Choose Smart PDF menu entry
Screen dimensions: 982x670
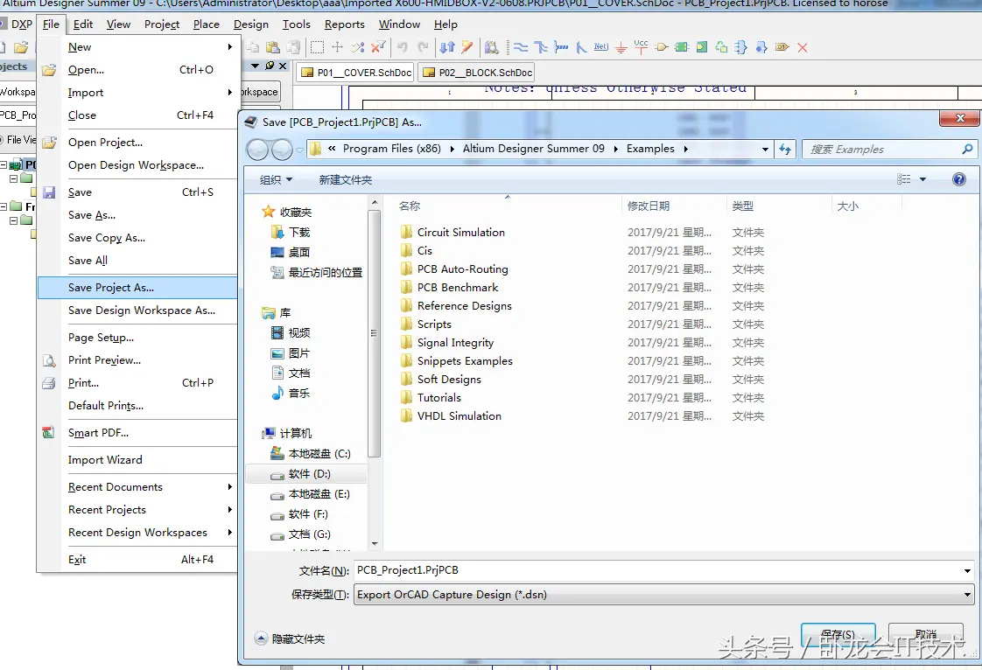click(137, 433)
